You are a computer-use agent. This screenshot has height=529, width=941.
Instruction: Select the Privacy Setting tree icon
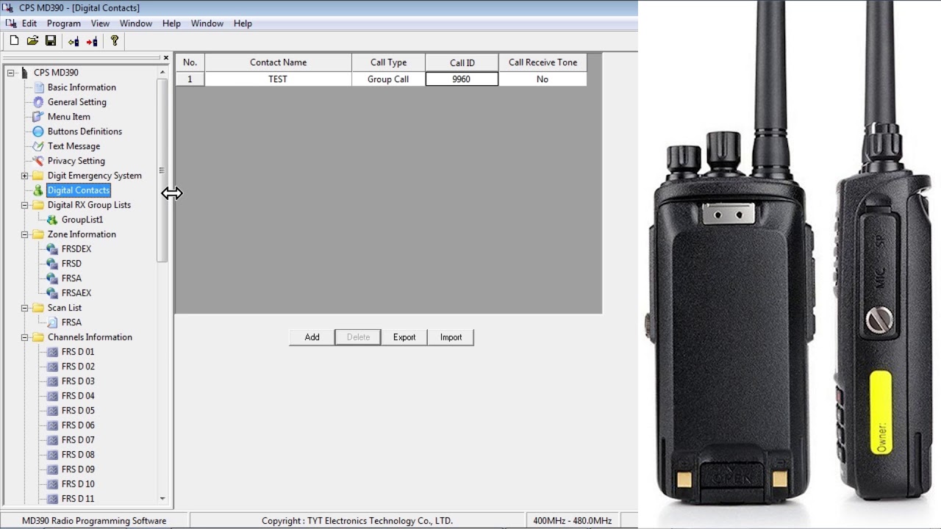(x=38, y=161)
